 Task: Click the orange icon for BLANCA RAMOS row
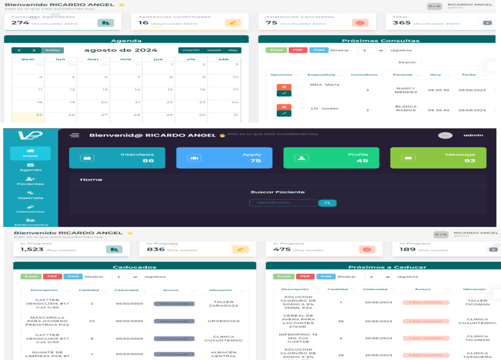point(284,106)
